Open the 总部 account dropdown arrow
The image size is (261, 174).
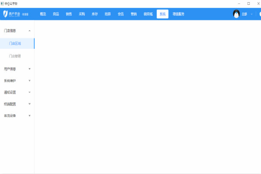point(251,14)
